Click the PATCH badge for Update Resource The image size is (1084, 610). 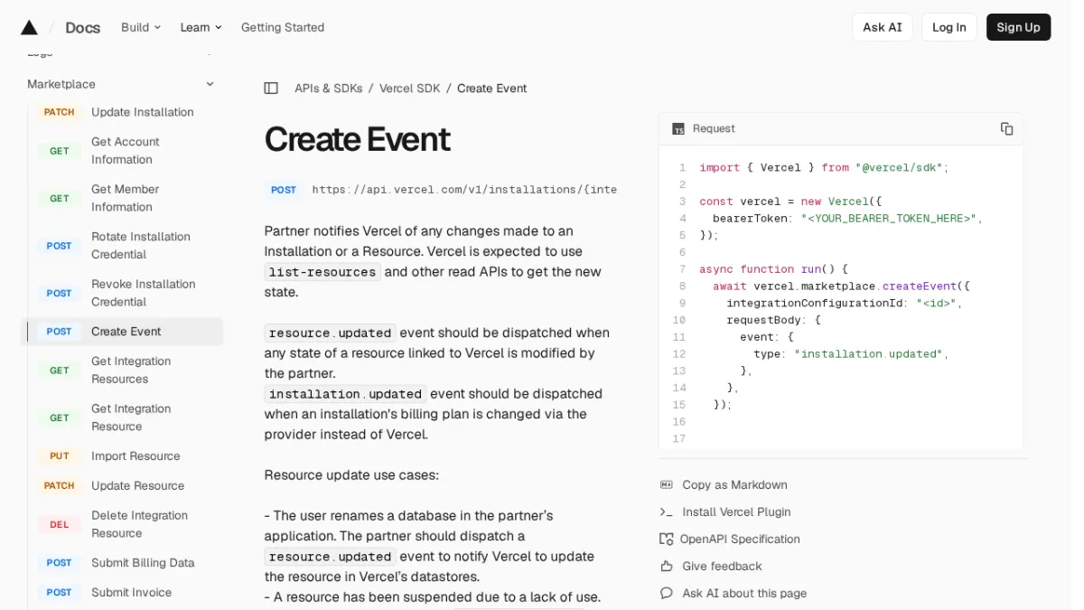[x=60, y=486]
